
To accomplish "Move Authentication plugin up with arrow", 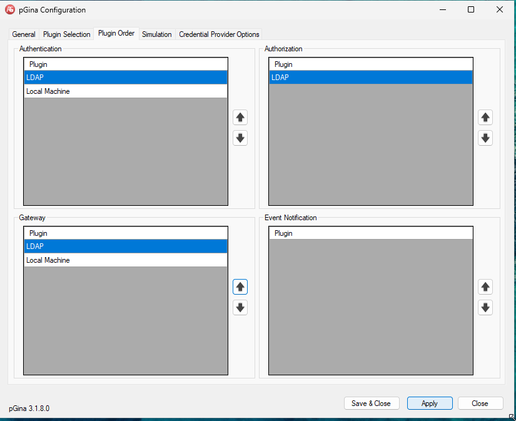I will tap(240, 118).
